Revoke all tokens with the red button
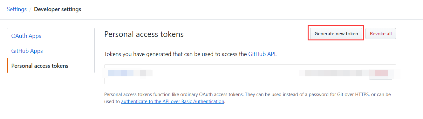 pyautogui.click(x=381, y=33)
